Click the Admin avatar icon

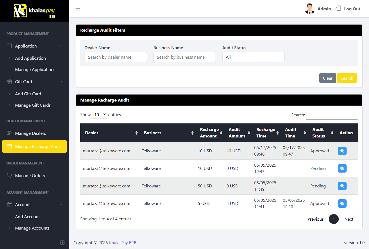pyautogui.click(x=310, y=9)
